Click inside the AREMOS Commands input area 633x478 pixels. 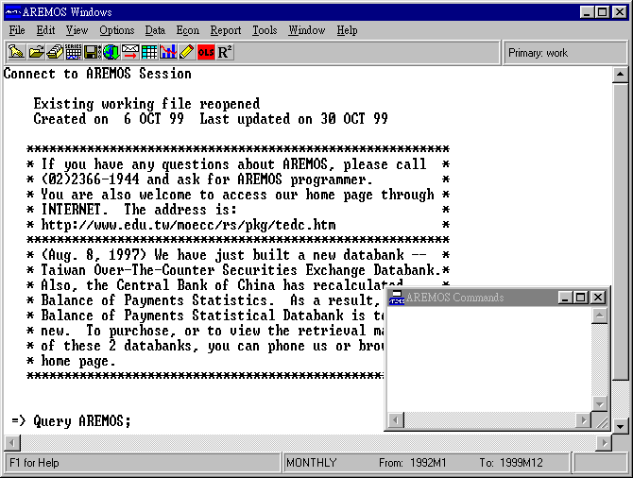coord(488,359)
